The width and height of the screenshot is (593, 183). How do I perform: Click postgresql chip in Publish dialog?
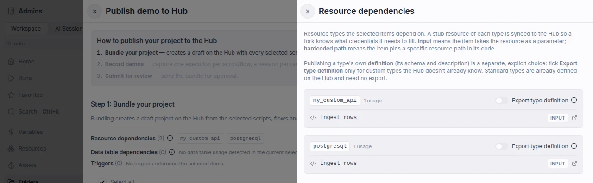(246, 138)
